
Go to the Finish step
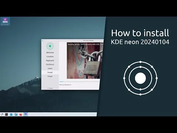tap(50, 76)
